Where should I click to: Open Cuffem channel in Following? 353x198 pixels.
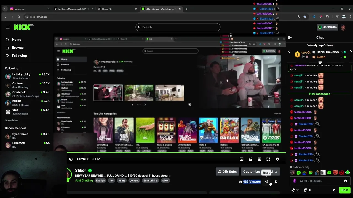[27, 85]
